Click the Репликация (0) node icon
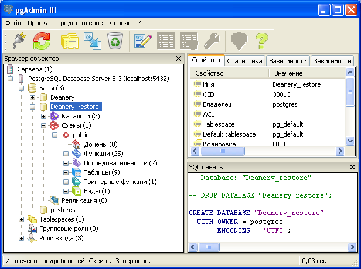 pyautogui.click(x=55, y=200)
